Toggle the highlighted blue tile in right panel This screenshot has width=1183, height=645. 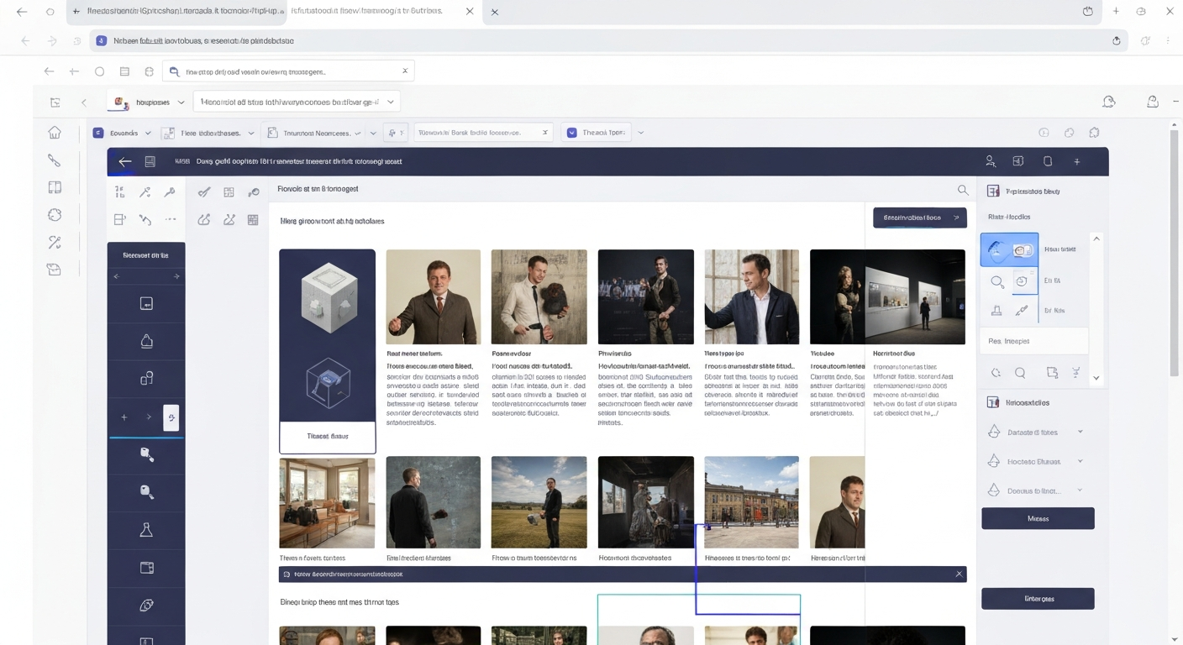1009,249
